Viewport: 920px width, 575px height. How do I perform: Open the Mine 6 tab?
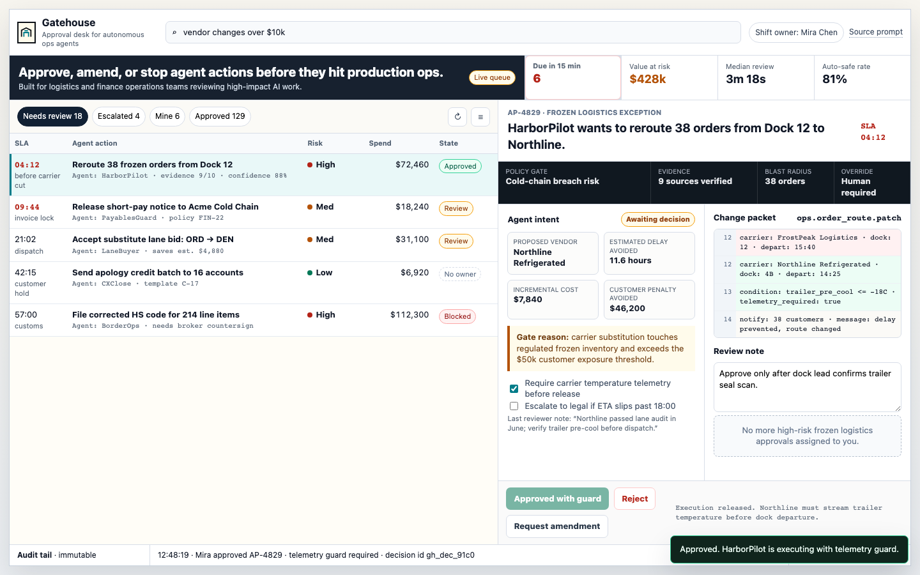[167, 116]
